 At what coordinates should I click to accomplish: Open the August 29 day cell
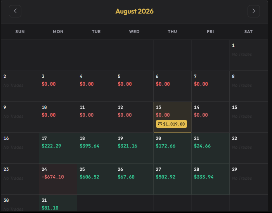tap(249, 179)
